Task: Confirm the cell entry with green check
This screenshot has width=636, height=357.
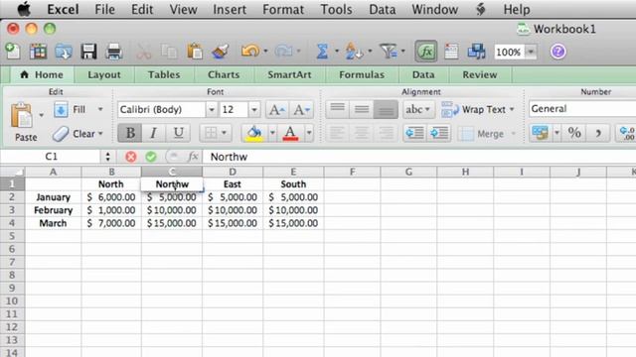Action: pyautogui.click(x=151, y=157)
